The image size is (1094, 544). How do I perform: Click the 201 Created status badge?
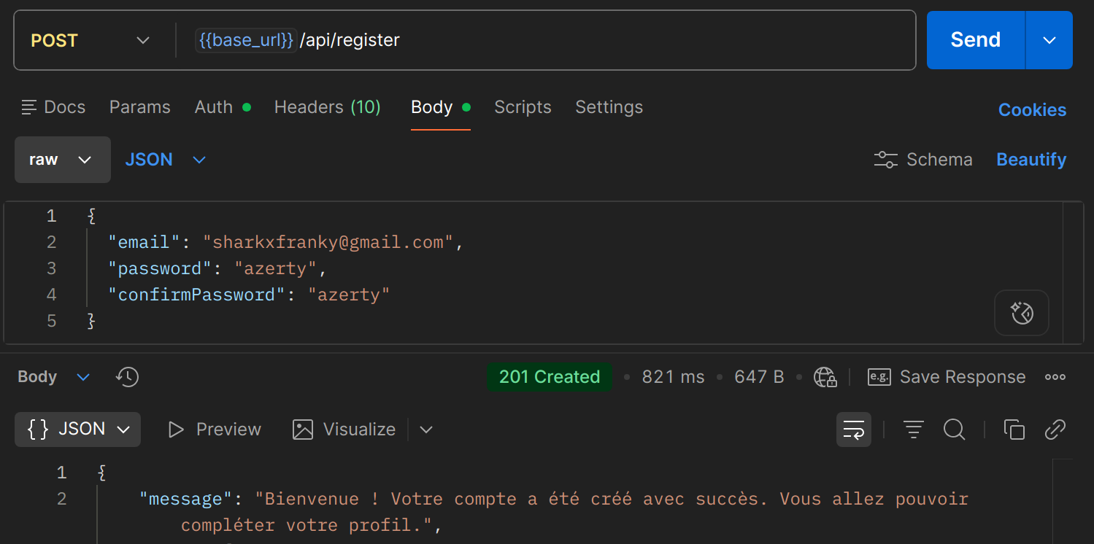click(x=550, y=377)
